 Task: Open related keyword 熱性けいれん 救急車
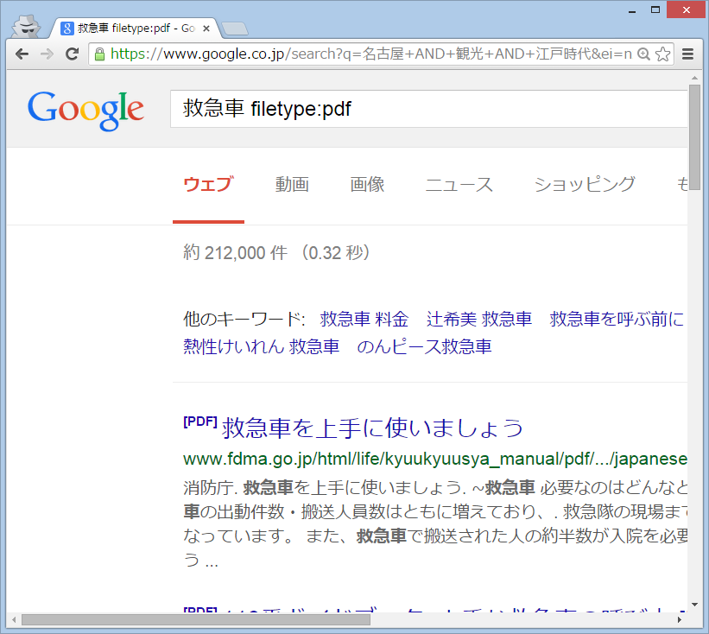pos(262,347)
